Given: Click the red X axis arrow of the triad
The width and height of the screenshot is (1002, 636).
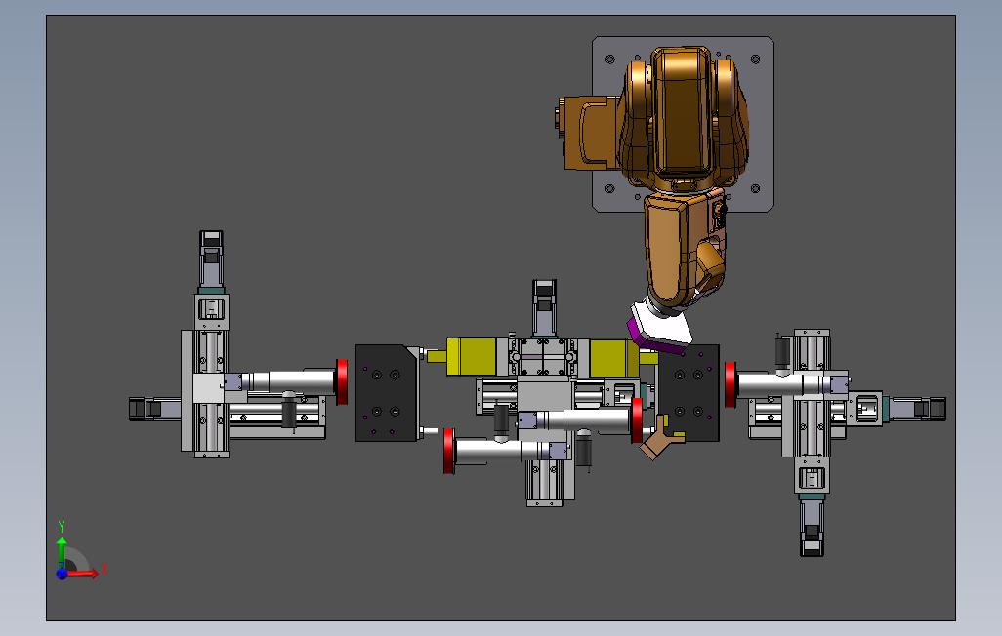Looking at the screenshot, I should tap(83, 574).
